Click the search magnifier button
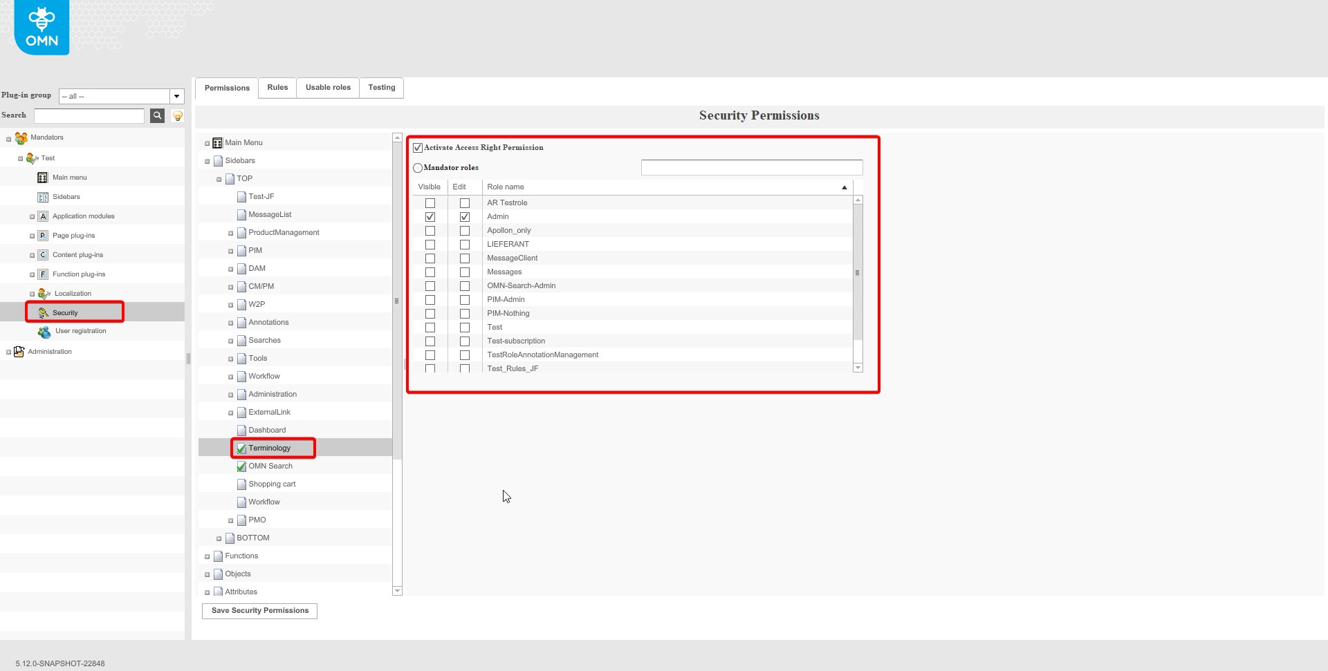 pyautogui.click(x=158, y=115)
